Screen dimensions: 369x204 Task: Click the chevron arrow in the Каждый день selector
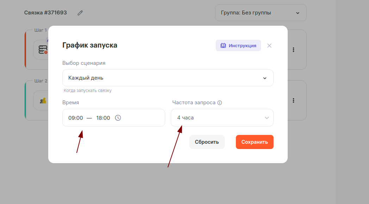click(x=265, y=78)
